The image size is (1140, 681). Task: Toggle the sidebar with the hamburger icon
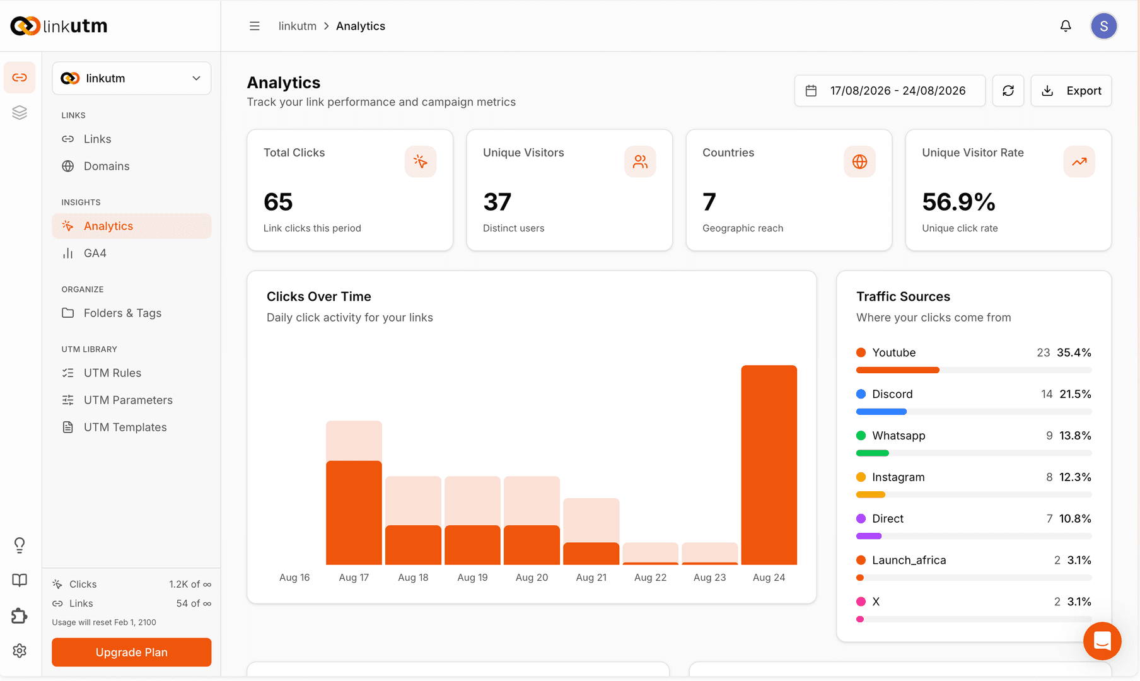coord(255,26)
